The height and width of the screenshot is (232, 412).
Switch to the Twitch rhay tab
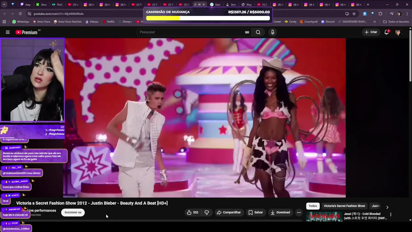pyautogui.click(x=25, y=5)
